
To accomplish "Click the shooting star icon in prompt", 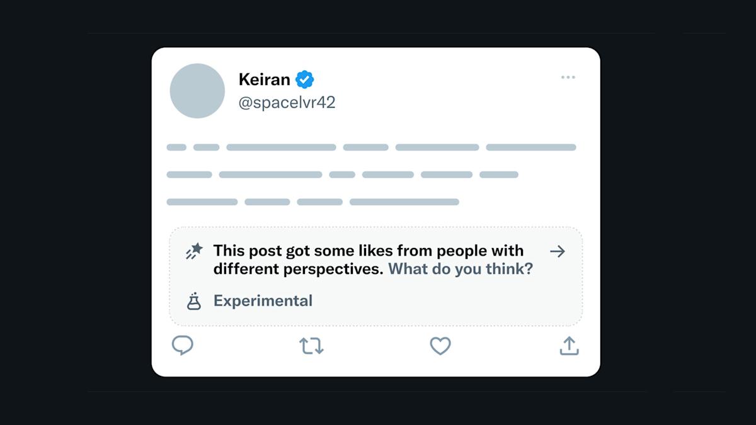I will (x=193, y=251).
